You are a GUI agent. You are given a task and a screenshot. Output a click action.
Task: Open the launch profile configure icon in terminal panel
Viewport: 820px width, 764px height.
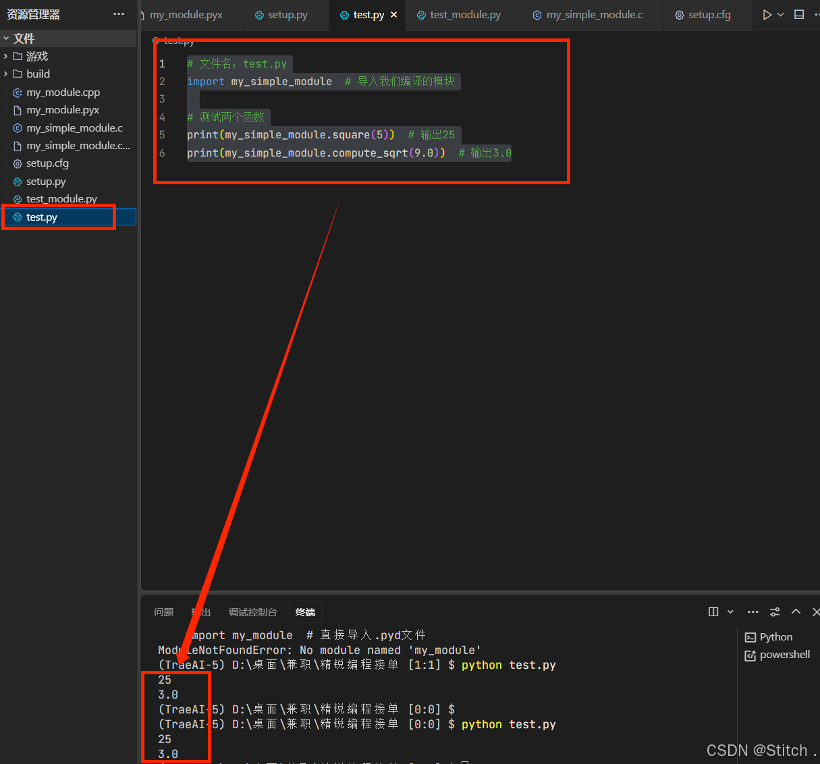coord(774,611)
